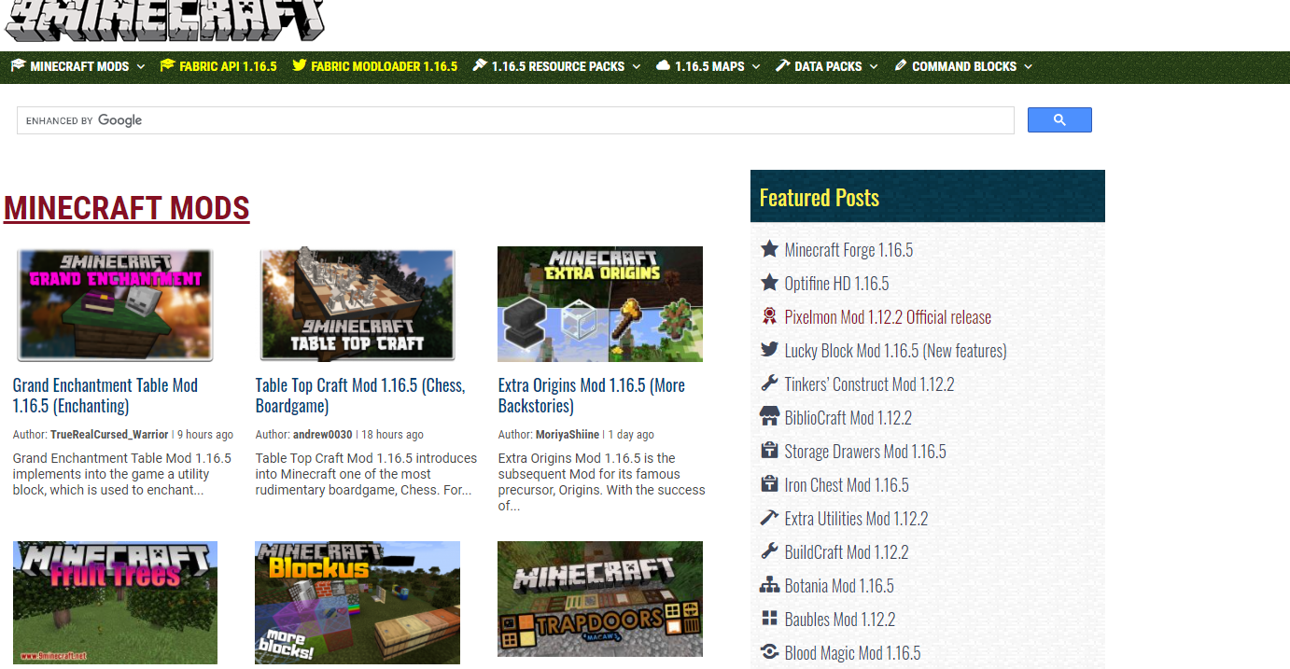This screenshot has width=1290, height=669.
Task: Click the chest icon beside Iron Chest Mod
Action: 769,483
